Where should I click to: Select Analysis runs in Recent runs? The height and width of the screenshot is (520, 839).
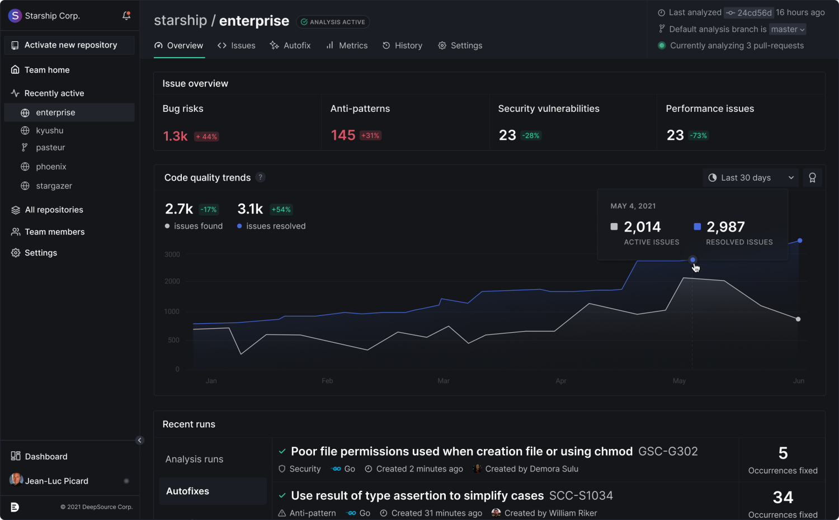(194, 459)
